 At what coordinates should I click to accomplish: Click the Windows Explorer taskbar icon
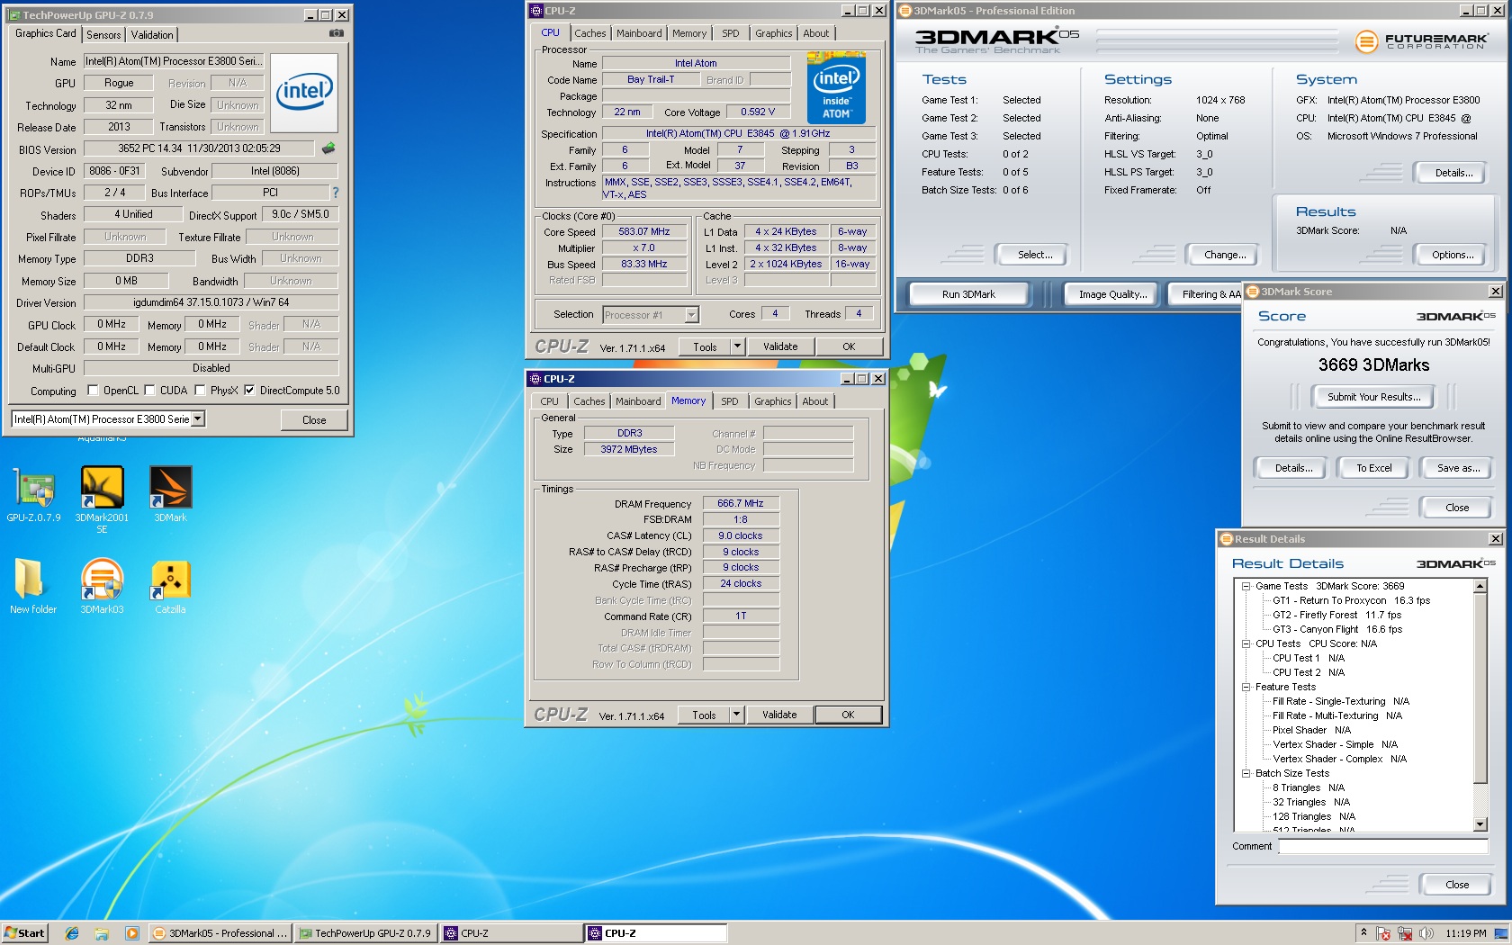coord(102,933)
